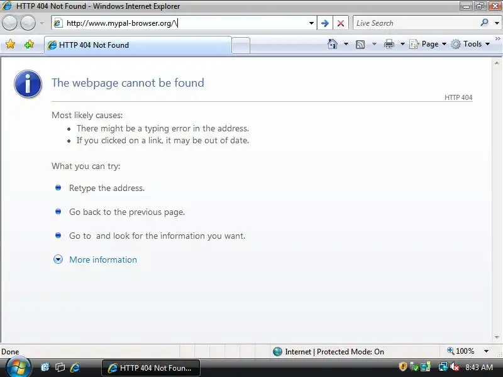Open the Tools menu

click(x=470, y=44)
